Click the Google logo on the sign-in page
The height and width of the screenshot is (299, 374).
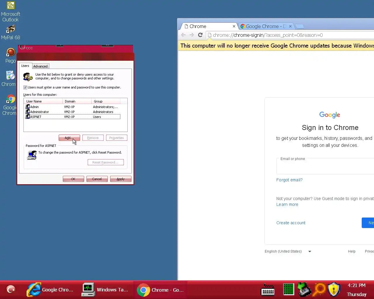(x=330, y=115)
